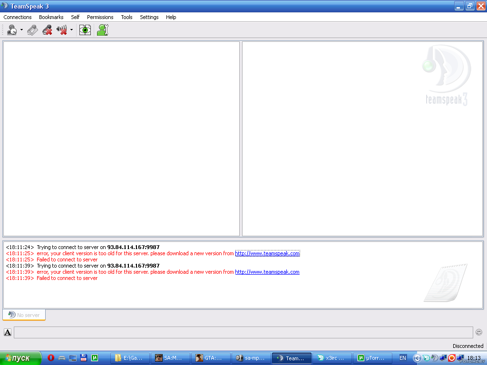The image size is (487, 365).
Task: Click the greyed-out Activate Microphone toolbar icon
Action: click(33, 30)
